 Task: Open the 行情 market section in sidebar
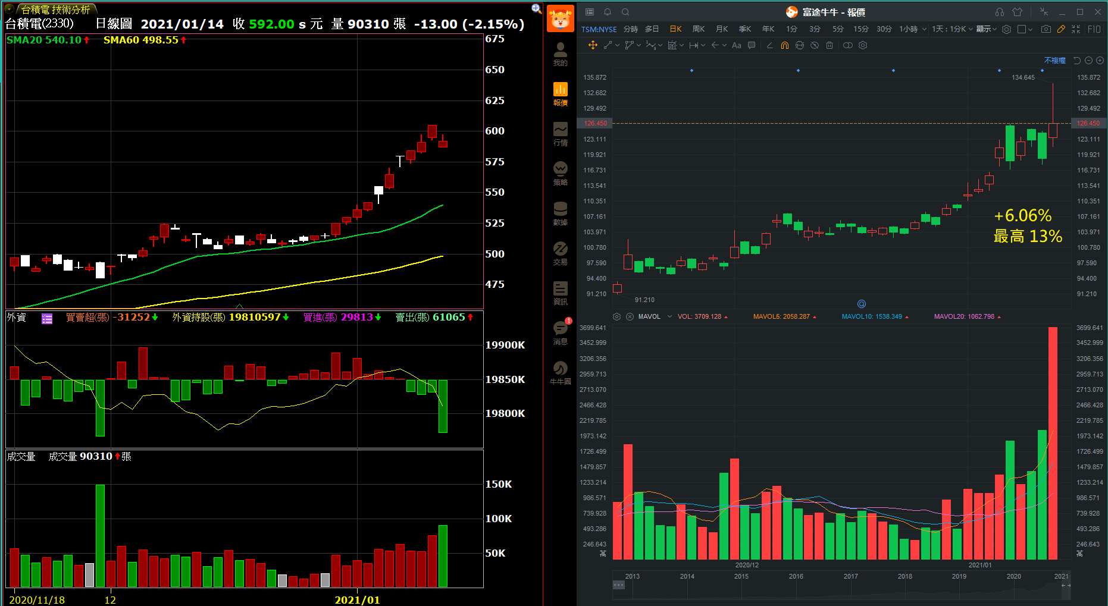[560, 134]
